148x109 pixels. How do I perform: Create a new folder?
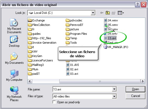[114, 13]
